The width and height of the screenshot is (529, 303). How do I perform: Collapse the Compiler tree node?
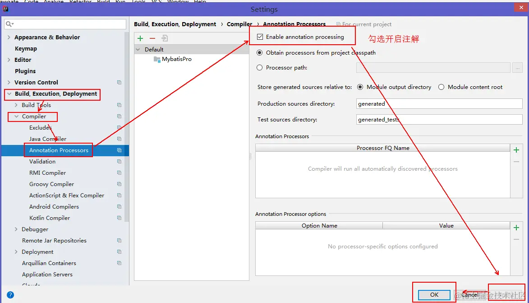click(x=16, y=116)
